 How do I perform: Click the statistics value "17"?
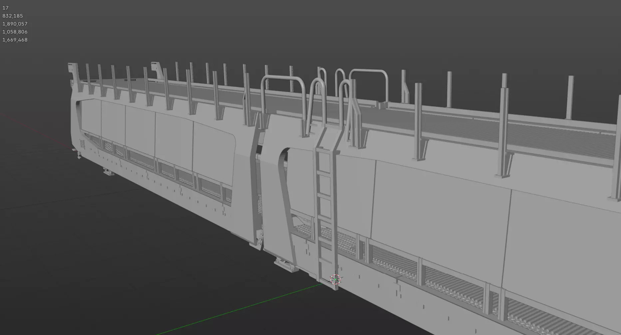[5, 8]
